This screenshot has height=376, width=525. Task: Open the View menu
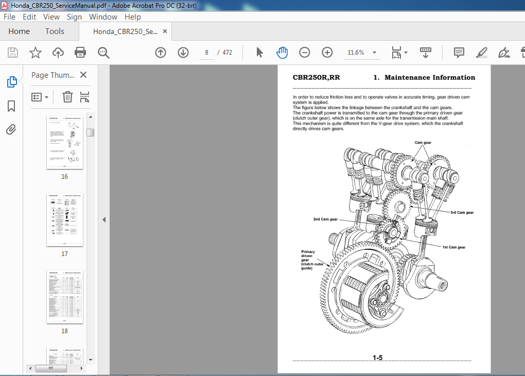(x=51, y=17)
